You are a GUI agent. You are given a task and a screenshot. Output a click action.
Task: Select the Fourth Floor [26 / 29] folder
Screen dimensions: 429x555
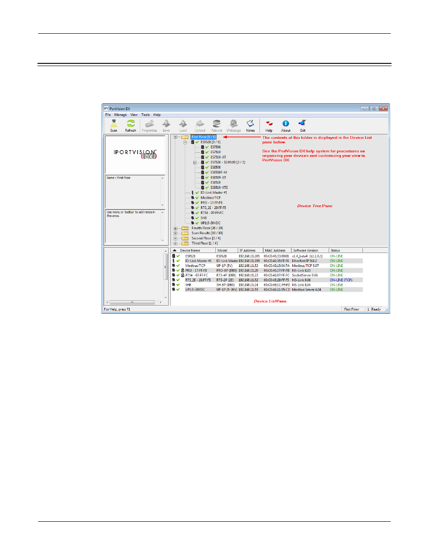(207, 228)
